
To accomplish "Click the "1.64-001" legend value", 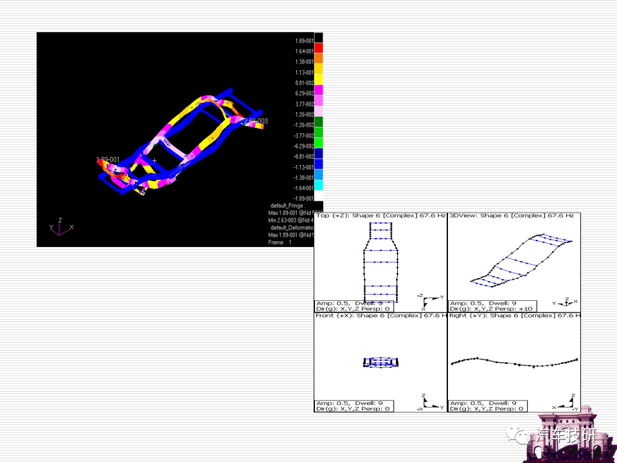I will click(304, 51).
